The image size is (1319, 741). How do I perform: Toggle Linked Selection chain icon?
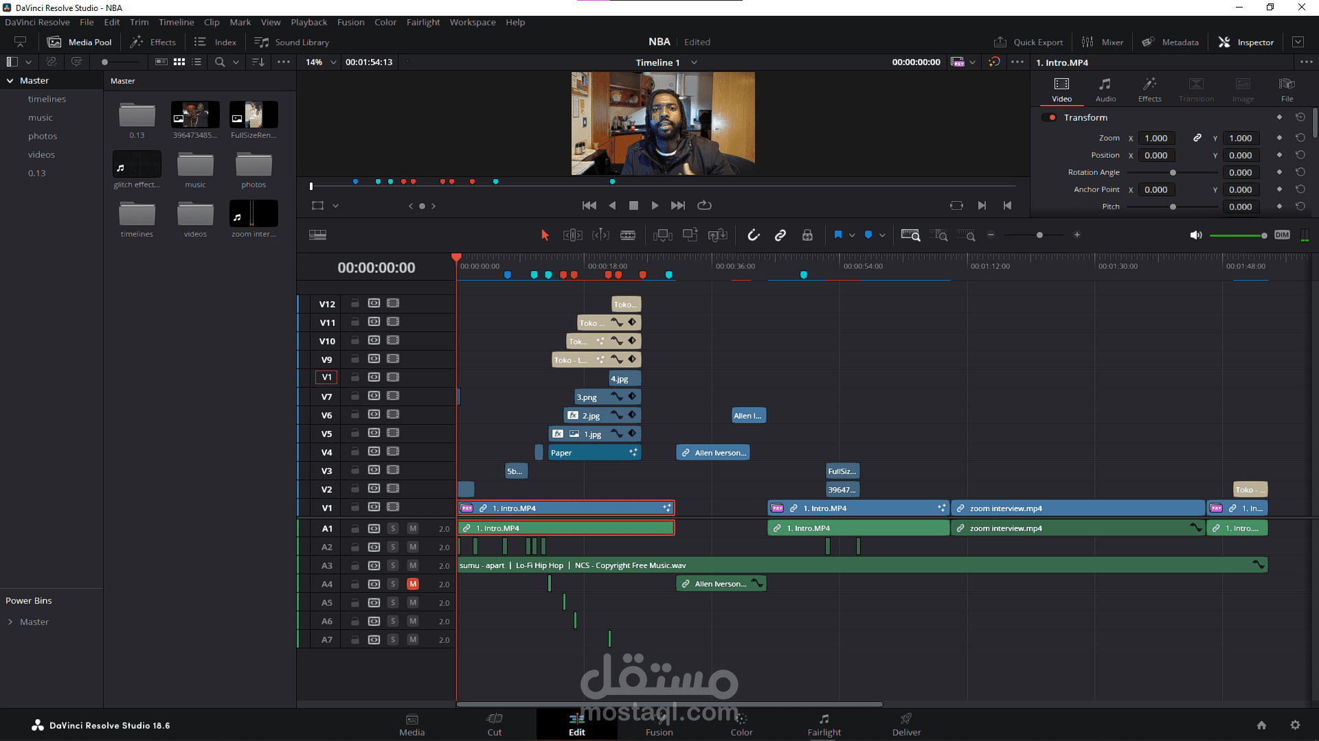click(x=780, y=235)
